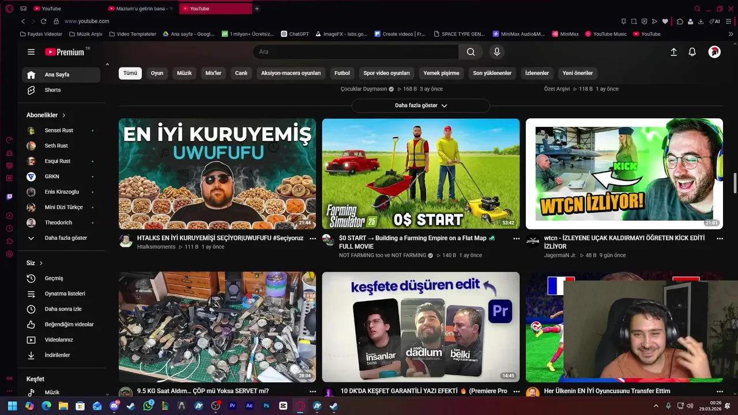Screen dimensions: 738x415
Task: Open 'Daha sonra izle' link
Action: [x=61, y=309]
